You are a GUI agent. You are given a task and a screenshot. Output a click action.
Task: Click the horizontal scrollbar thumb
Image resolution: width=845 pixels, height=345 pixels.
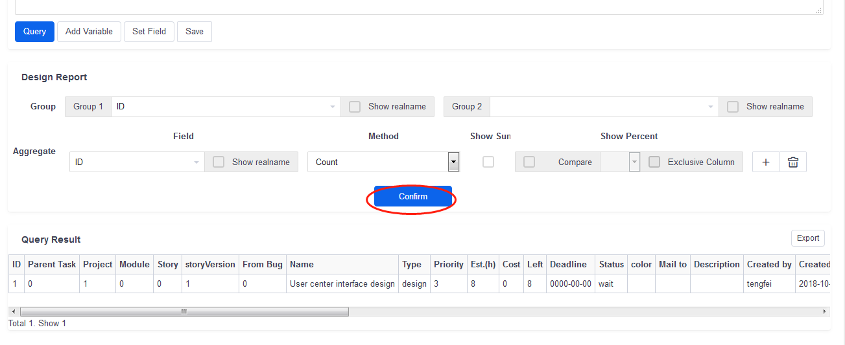(x=184, y=312)
